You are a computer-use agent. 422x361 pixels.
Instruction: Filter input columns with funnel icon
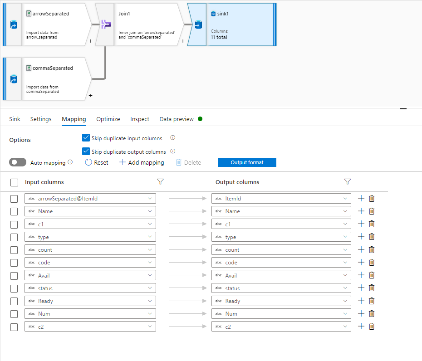coord(160,181)
